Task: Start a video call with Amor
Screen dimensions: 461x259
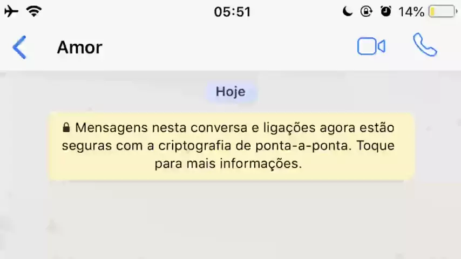Action: pos(371,46)
